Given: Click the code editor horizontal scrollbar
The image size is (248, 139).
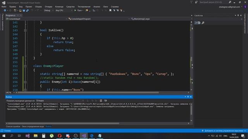Looking at the screenshot, I should 88,93.
